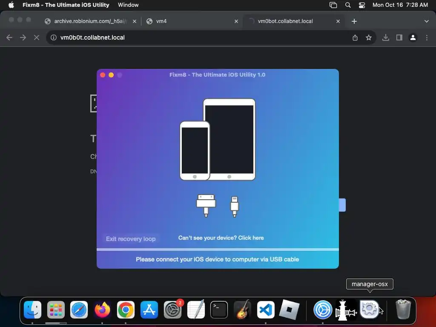Click the share page icon
This screenshot has height=327, width=436.
(x=355, y=37)
